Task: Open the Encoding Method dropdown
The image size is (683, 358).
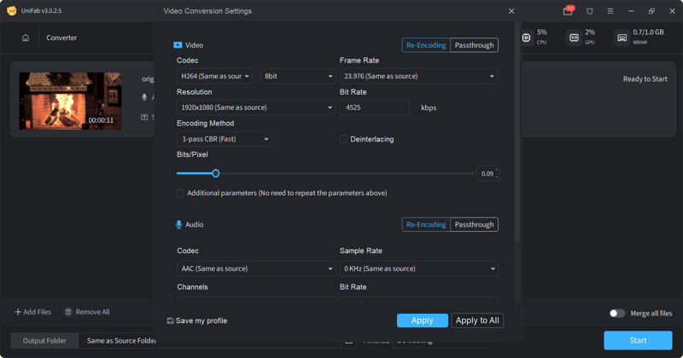Action: coord(224,139)
